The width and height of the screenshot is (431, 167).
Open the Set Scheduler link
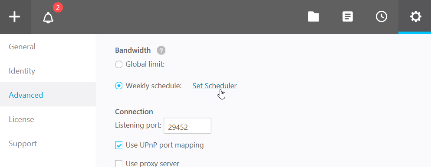pos(214,86)
